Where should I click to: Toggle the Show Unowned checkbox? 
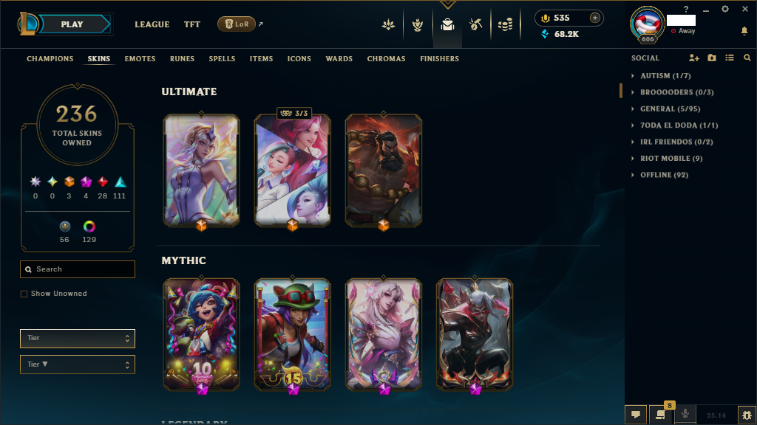24,294
